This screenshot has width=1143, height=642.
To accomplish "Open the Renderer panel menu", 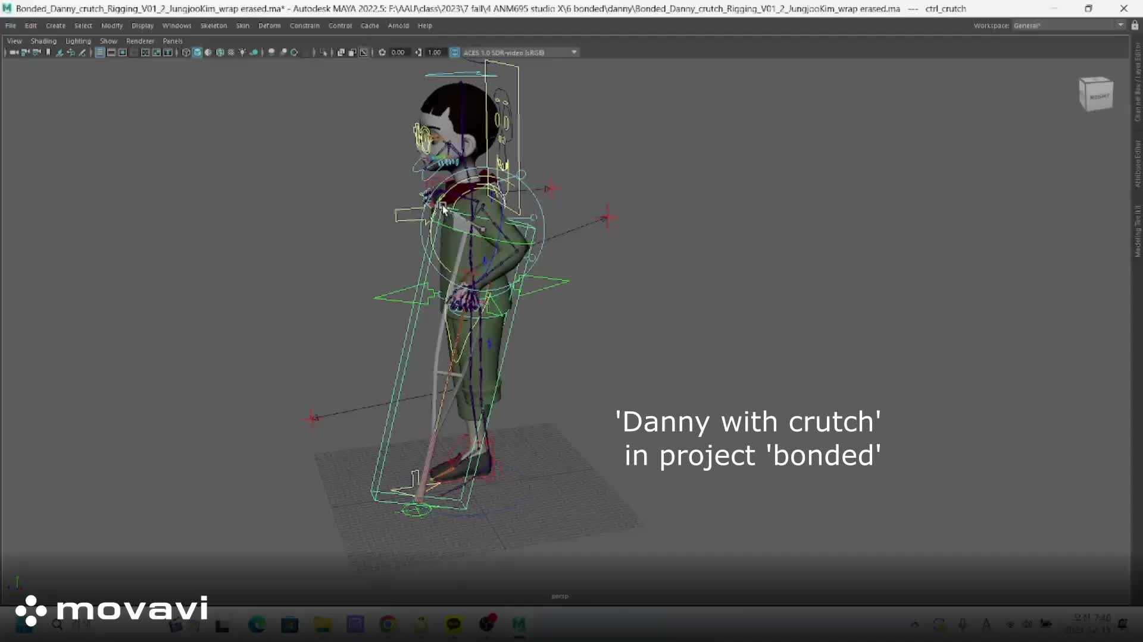I will click(140, 41).
